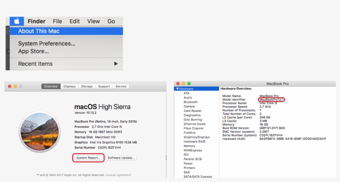Close the About This Mac window

(x=10, y=86)
